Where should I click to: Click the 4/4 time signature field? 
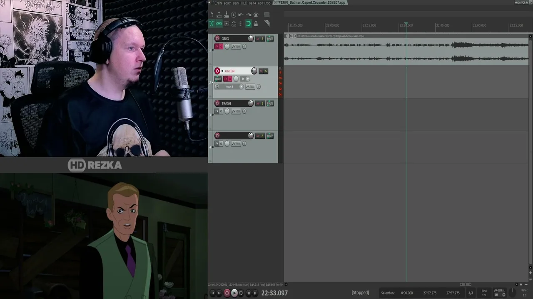[471, 293]
